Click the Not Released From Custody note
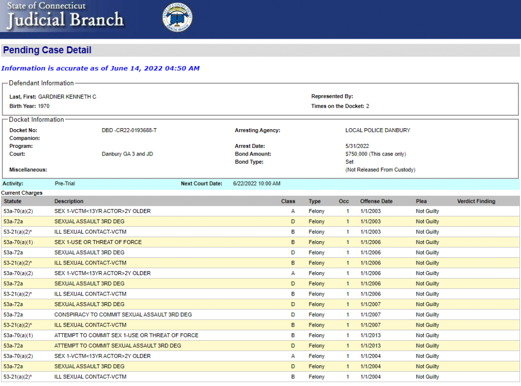 [x=380, y=170]
